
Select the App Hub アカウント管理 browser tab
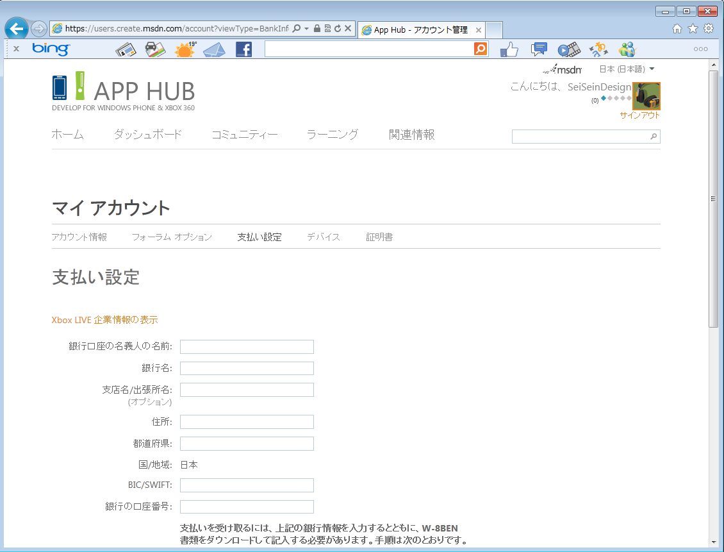tap(421, 30)
